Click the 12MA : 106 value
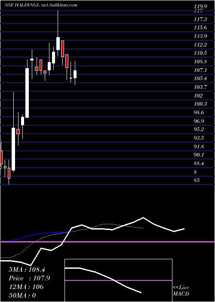This screenshot has width=215, height=302. coord(26,287)
